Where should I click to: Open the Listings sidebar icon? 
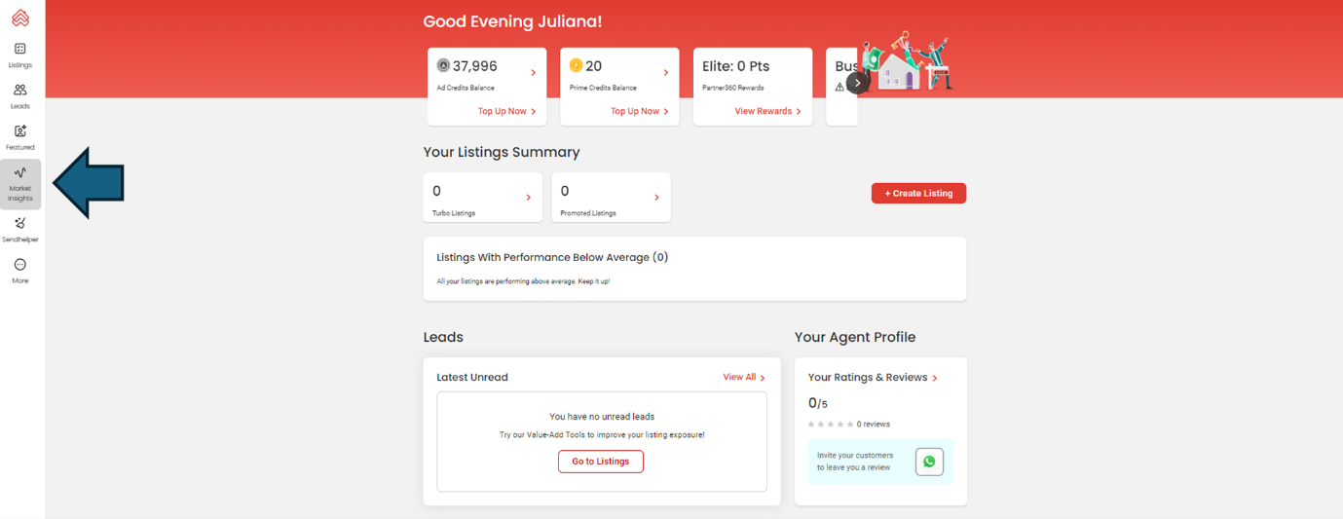pos(19,55)
